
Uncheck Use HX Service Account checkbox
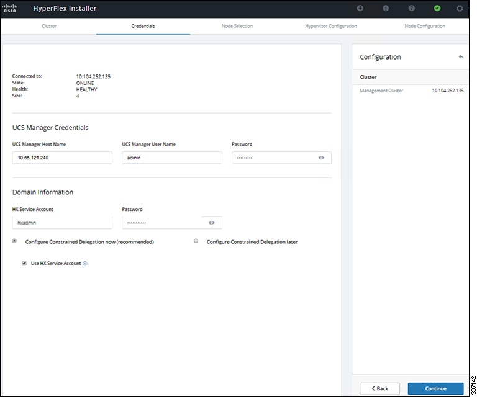[24, 263]
